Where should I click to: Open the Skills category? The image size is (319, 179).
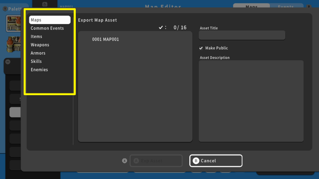[36, 62]
